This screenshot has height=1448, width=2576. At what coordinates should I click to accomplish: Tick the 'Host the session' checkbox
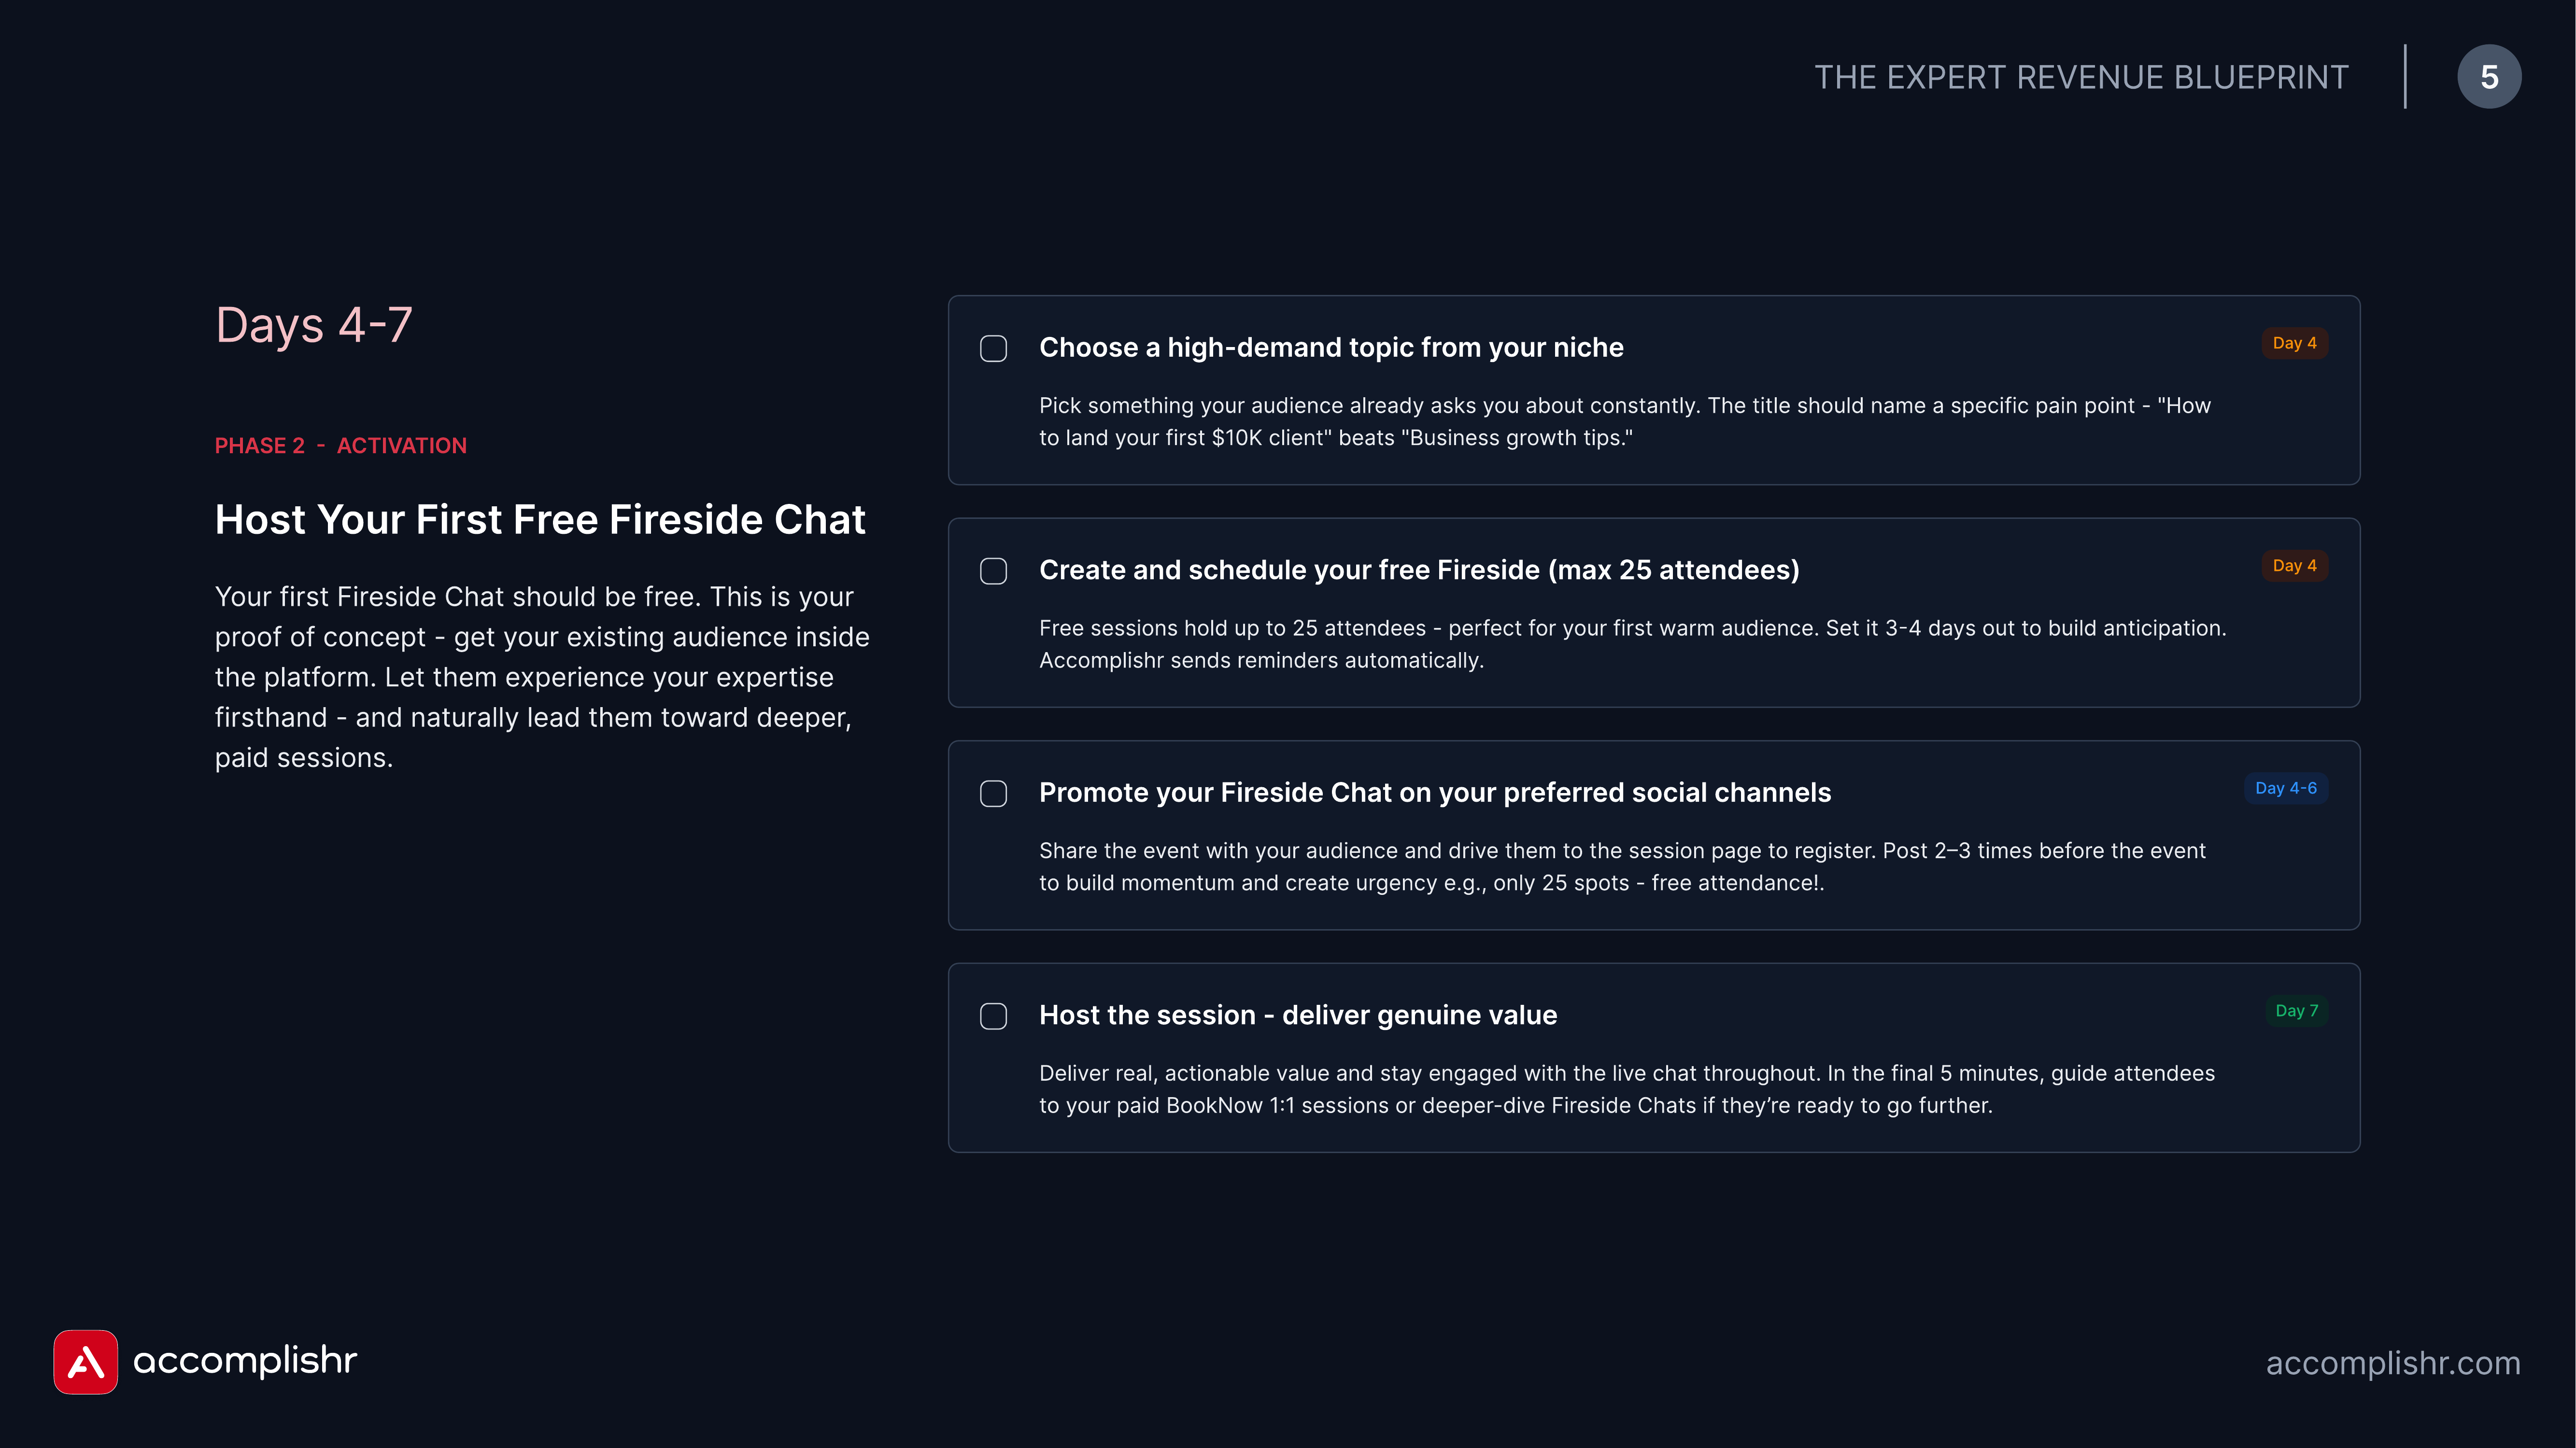(x=993, y=1016)
